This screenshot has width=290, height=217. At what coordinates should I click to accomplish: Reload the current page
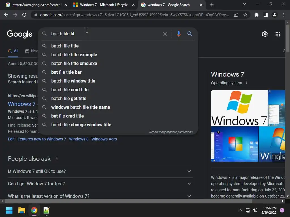point(24,15)
